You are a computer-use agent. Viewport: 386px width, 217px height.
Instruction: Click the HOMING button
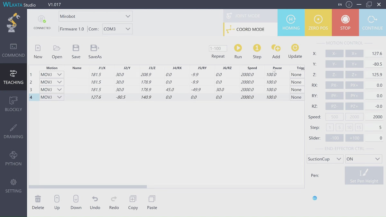[291, 23]
